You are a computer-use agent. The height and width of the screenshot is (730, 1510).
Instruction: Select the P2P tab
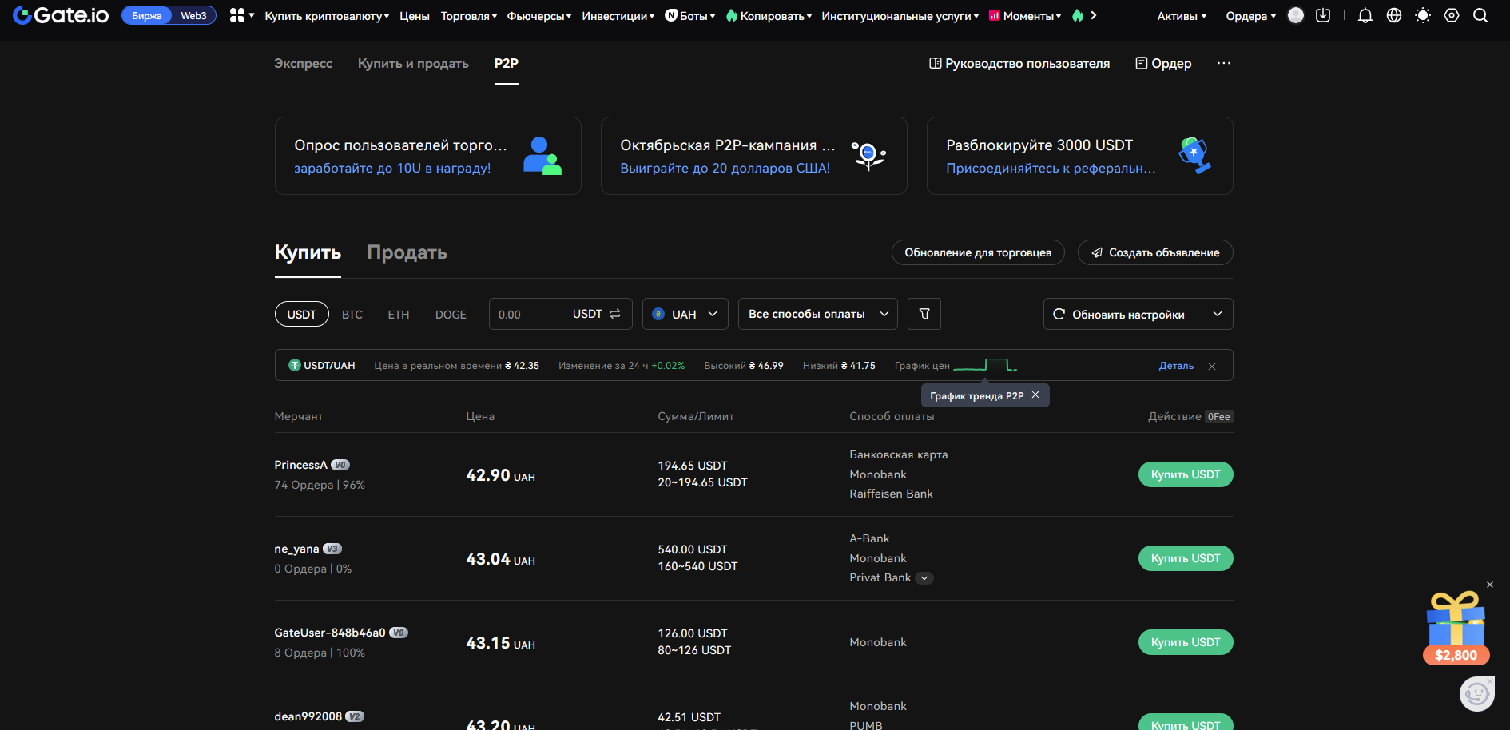[x=507, y=63]
